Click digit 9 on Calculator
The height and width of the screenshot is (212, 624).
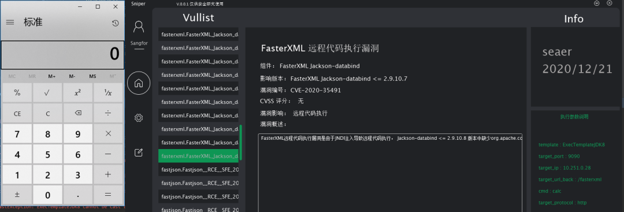(x=77, y=133)
